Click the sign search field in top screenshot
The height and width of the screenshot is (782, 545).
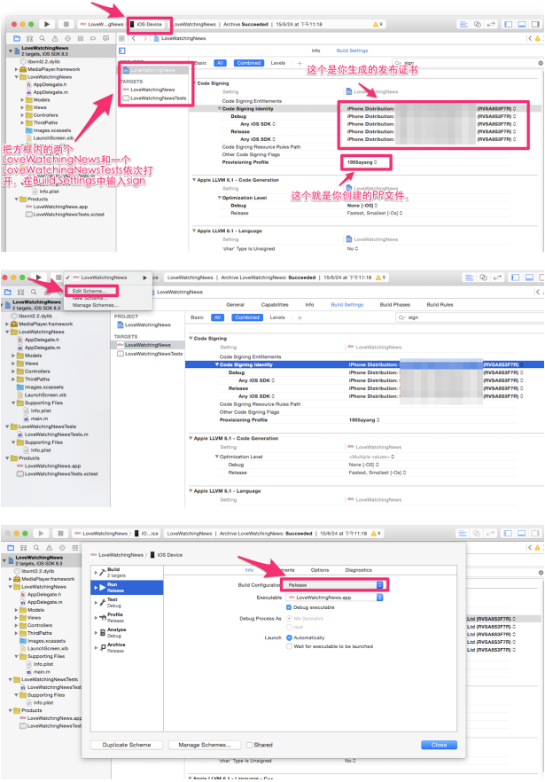tap(468, 63)
